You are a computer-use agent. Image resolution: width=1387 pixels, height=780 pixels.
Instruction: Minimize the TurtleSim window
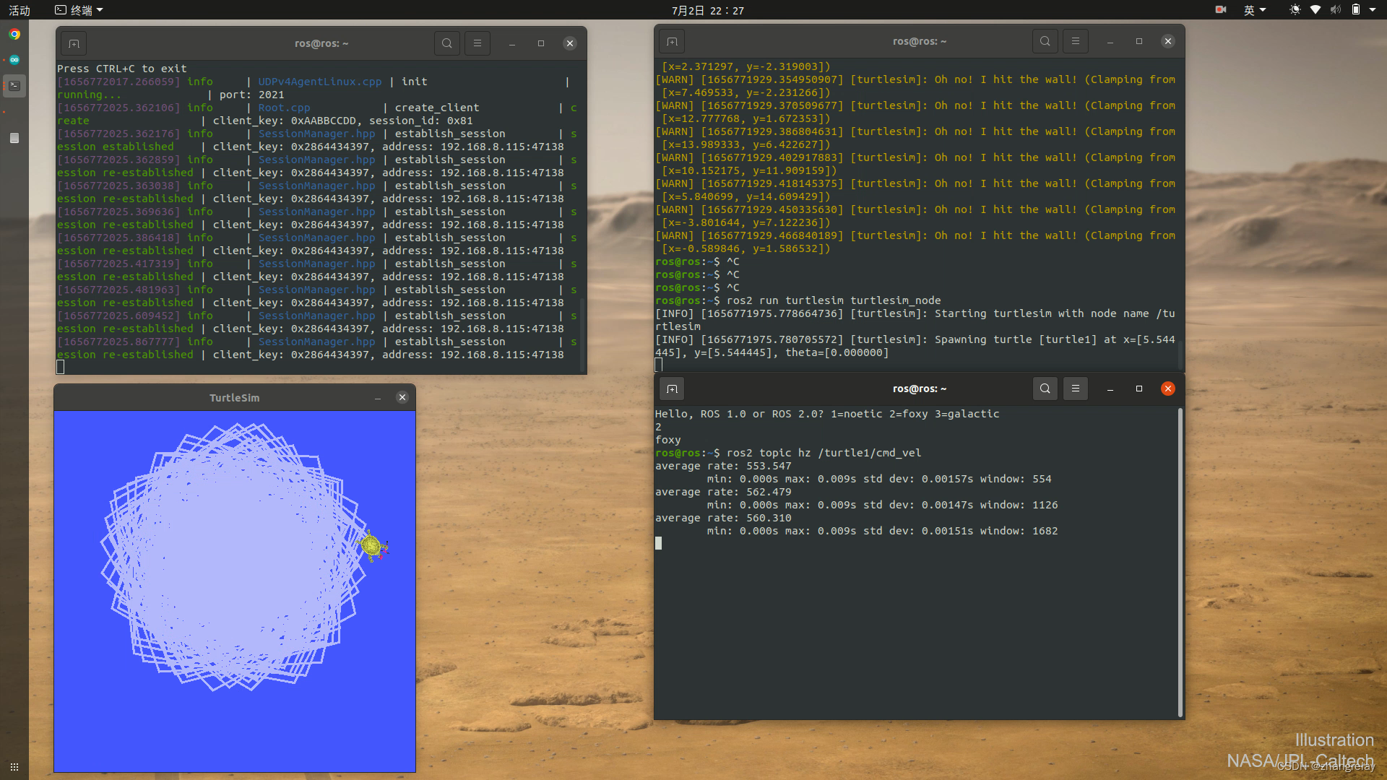coord(377,398)
